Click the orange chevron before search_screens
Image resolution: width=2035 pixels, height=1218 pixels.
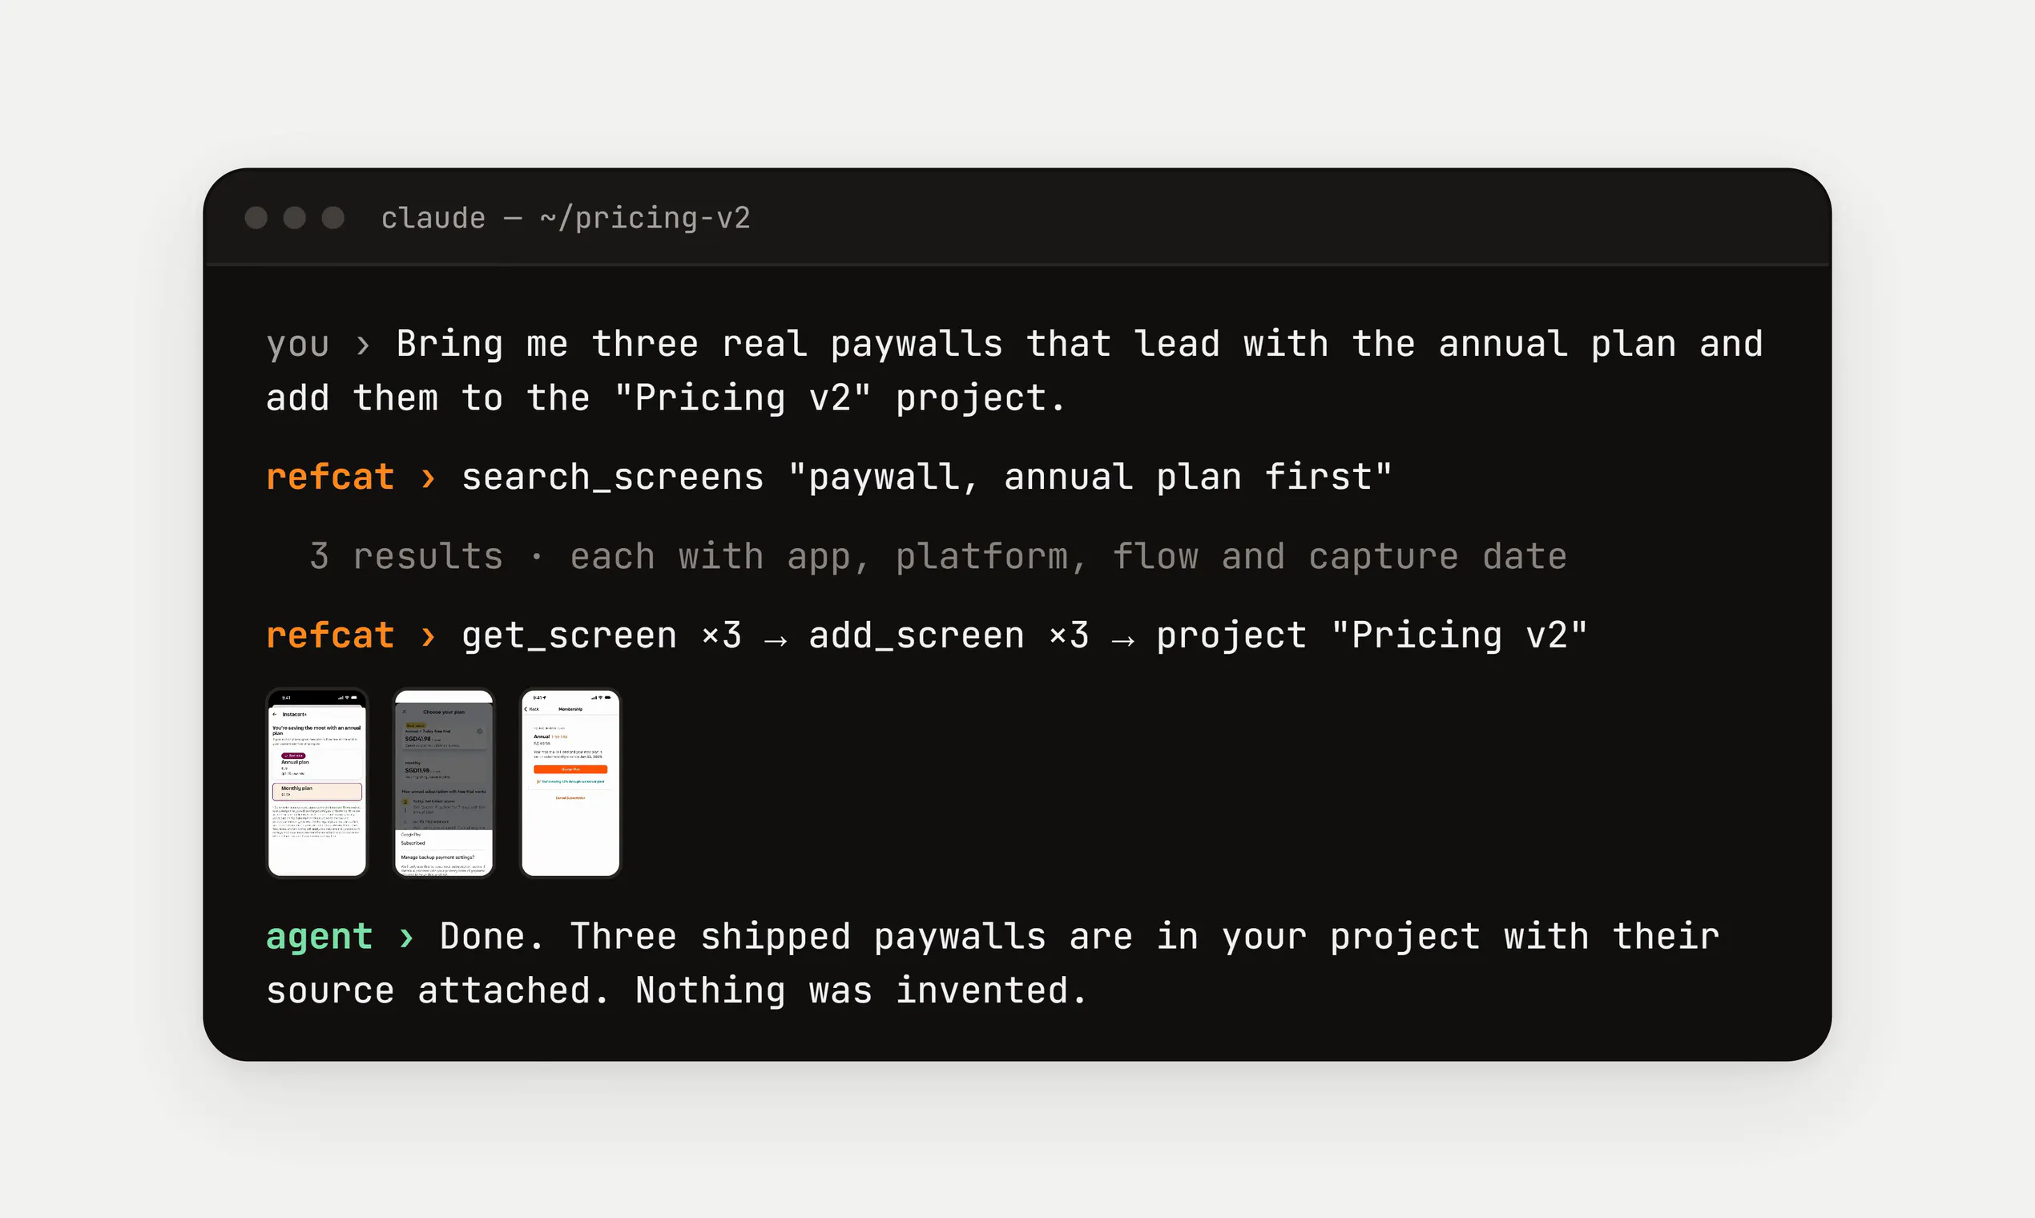pos(429,478)
